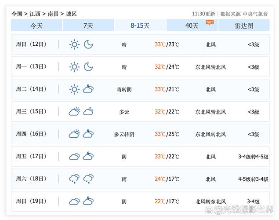
Task: Select the 周日（12日）date label
Action: coord(31,44)
